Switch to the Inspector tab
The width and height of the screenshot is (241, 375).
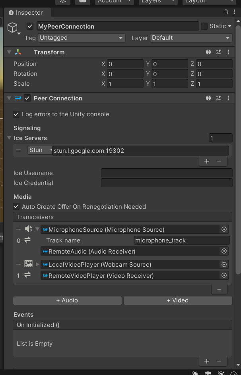(x=27, y=12)
